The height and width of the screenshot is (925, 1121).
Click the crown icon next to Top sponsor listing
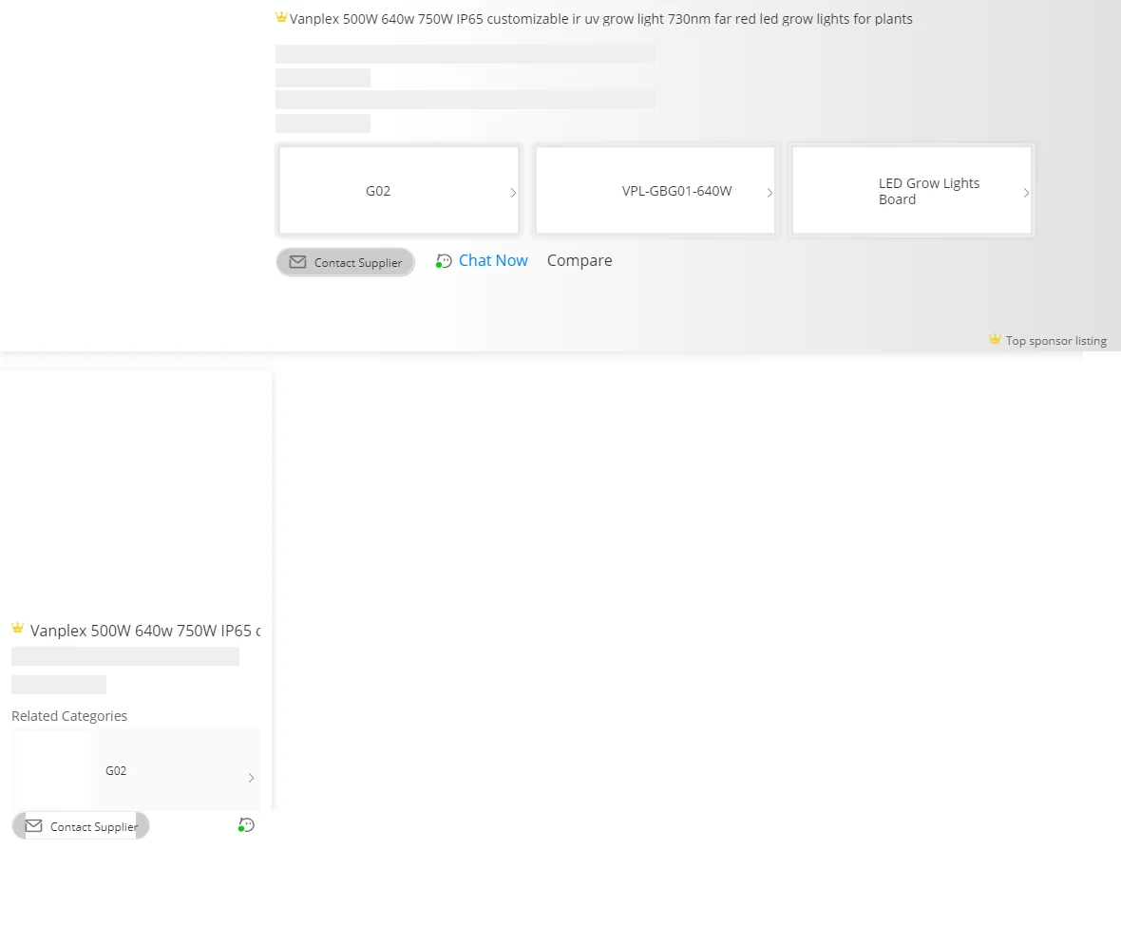tap(996, 339)
